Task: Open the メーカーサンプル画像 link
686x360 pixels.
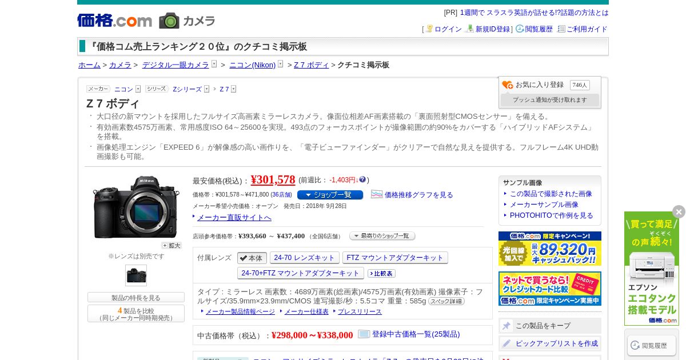Action: (544, 205)
